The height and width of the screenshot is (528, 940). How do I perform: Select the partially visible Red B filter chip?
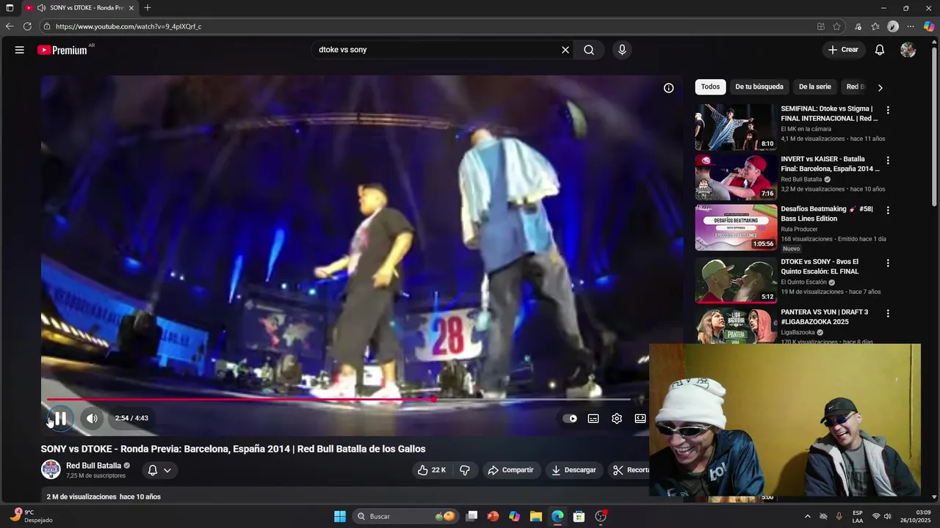click(x=856, y=87)
